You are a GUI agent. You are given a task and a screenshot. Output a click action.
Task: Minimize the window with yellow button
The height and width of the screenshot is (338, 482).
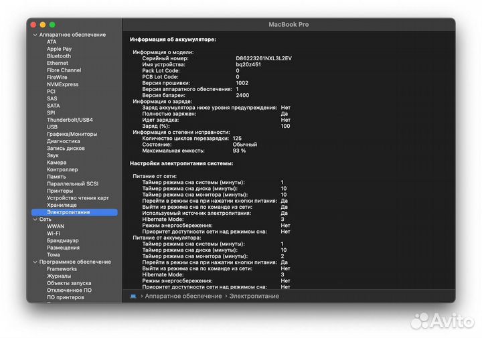pos(43,25)
